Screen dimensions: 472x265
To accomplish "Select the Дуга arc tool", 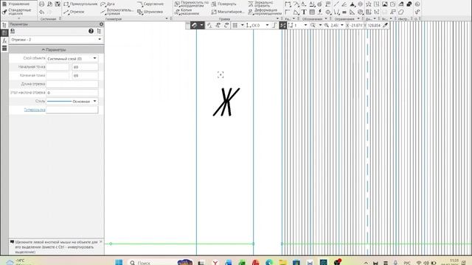I will point(108,4).
